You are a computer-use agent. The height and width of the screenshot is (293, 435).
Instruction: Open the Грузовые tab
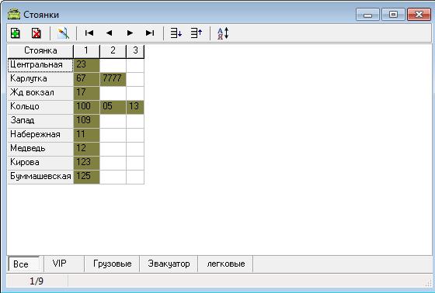click(112, 264)
